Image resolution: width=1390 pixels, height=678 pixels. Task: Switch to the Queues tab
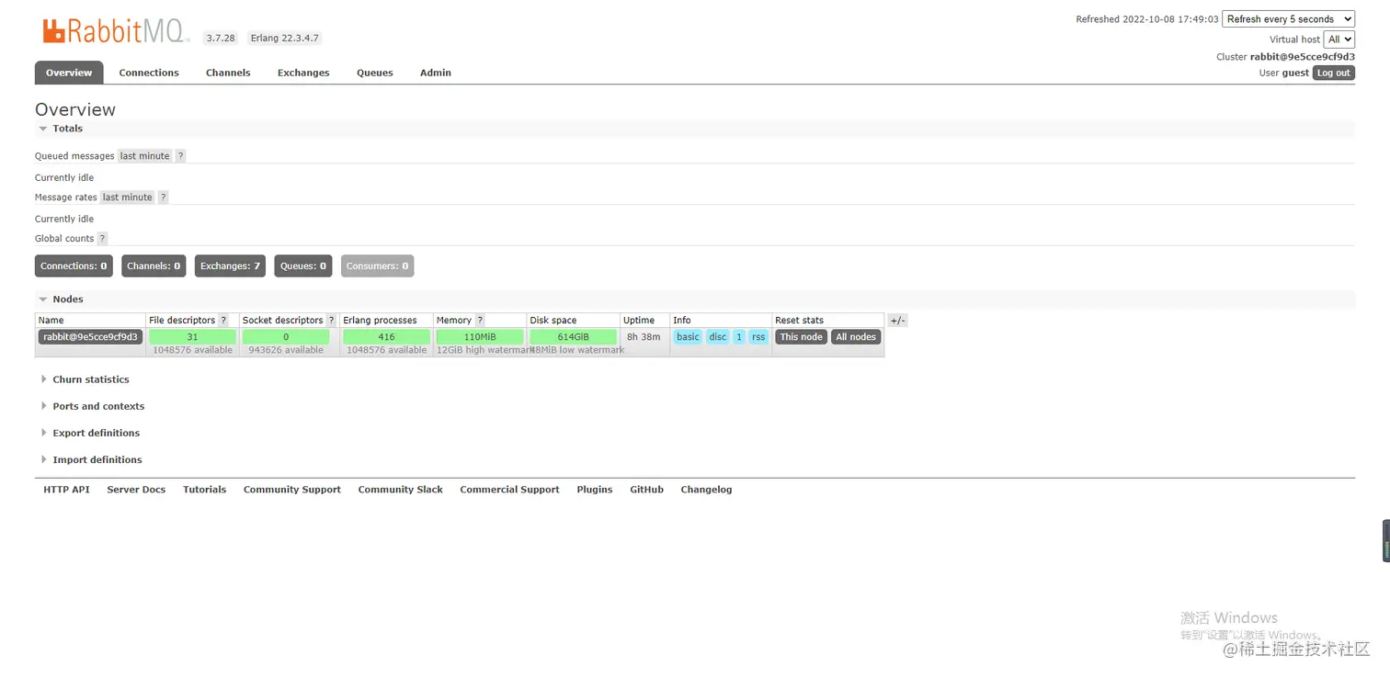pyautogui.click(x=375, y=73)
